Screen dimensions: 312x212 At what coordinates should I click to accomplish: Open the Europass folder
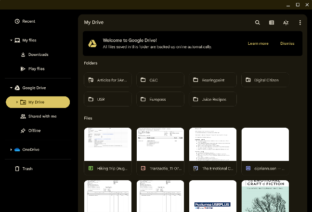[160, 99]
